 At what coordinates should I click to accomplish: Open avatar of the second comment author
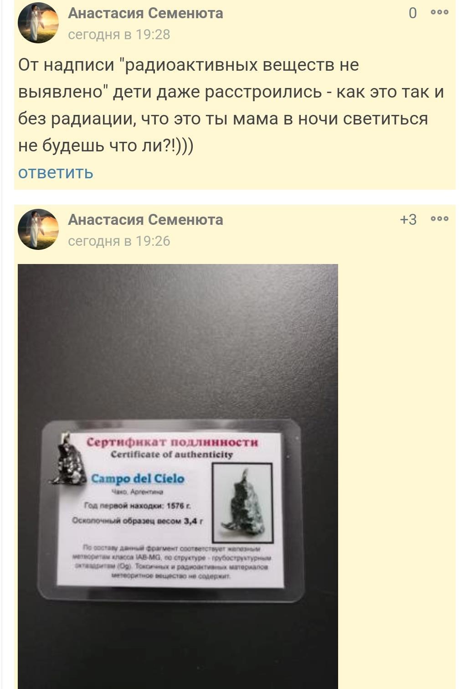point(38,229)
